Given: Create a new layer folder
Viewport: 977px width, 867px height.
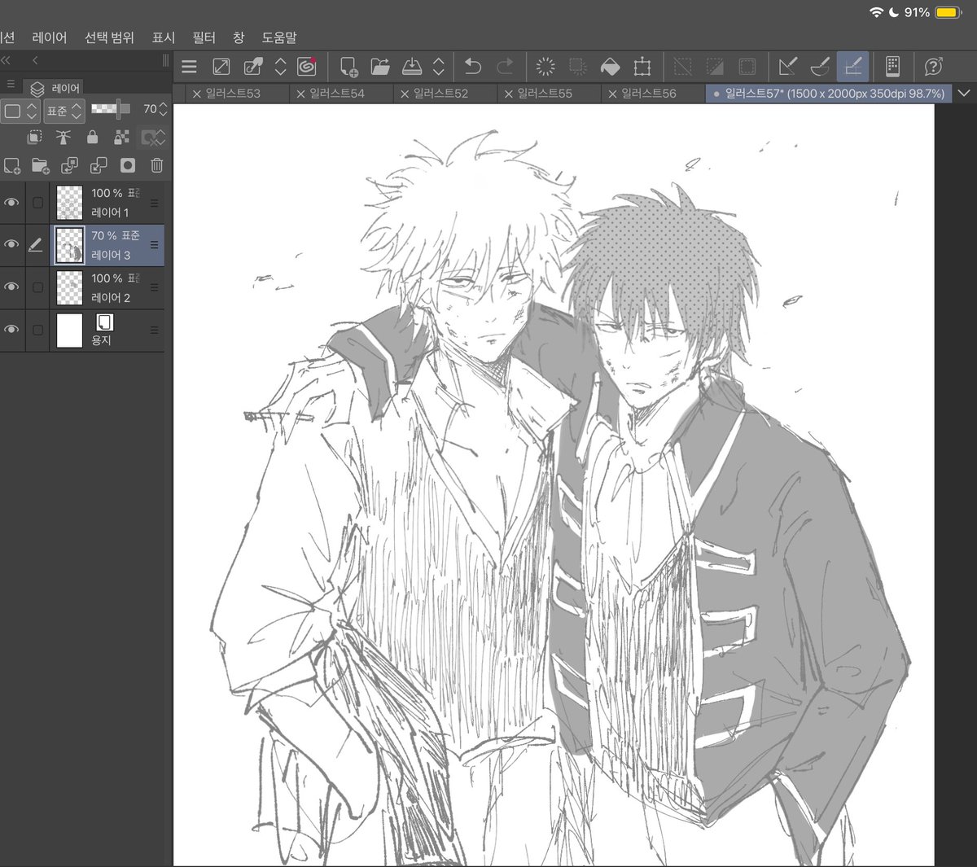Looking at the screenshot, I should (x=40, y=166).
